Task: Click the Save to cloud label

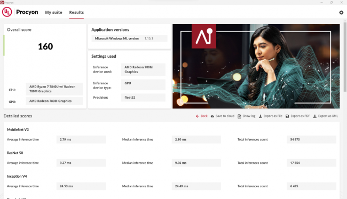Action: [225, 116]
